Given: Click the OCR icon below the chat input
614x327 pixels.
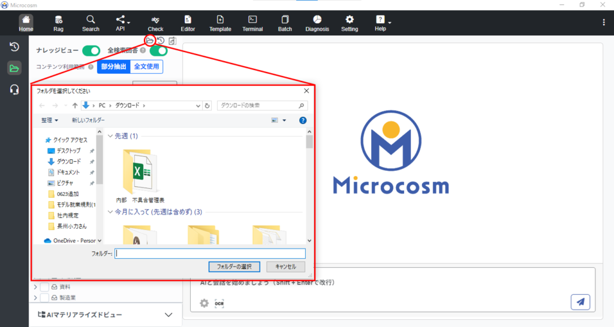Looking at the screenshot, I should pyautogui.click(x=219, y=303).
